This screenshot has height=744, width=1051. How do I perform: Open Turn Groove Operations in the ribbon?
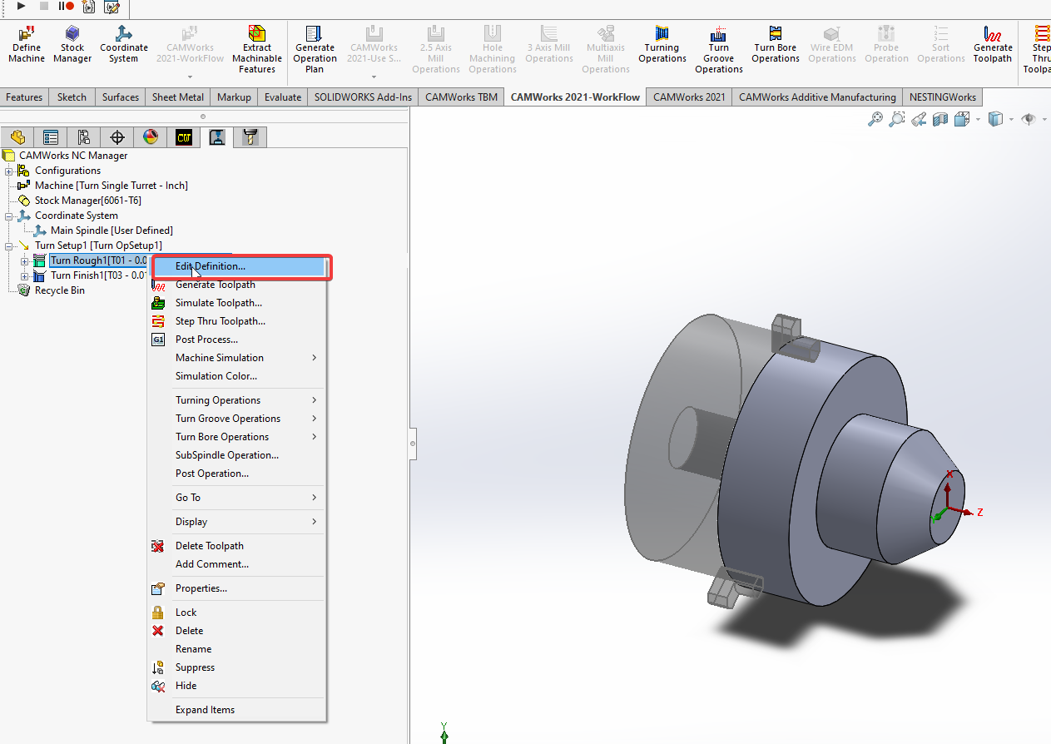[718, 49]
